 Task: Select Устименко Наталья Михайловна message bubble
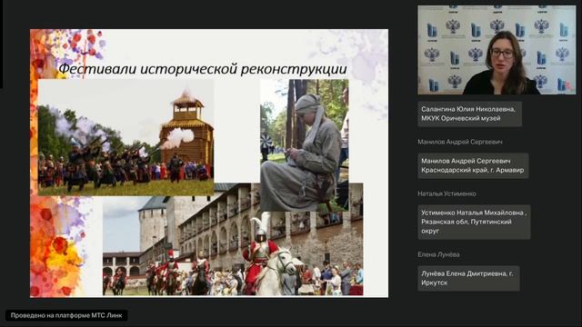(x=474, y=222)
